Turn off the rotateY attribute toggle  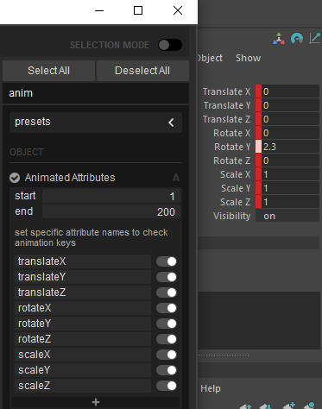(167, 324)
